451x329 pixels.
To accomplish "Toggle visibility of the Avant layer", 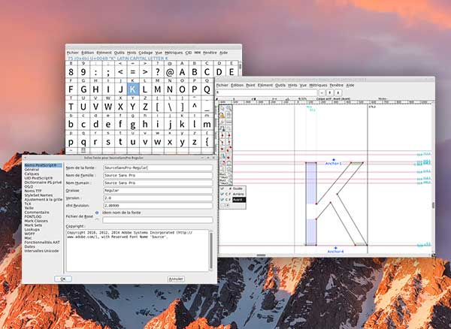I will (x=222, y=199).
